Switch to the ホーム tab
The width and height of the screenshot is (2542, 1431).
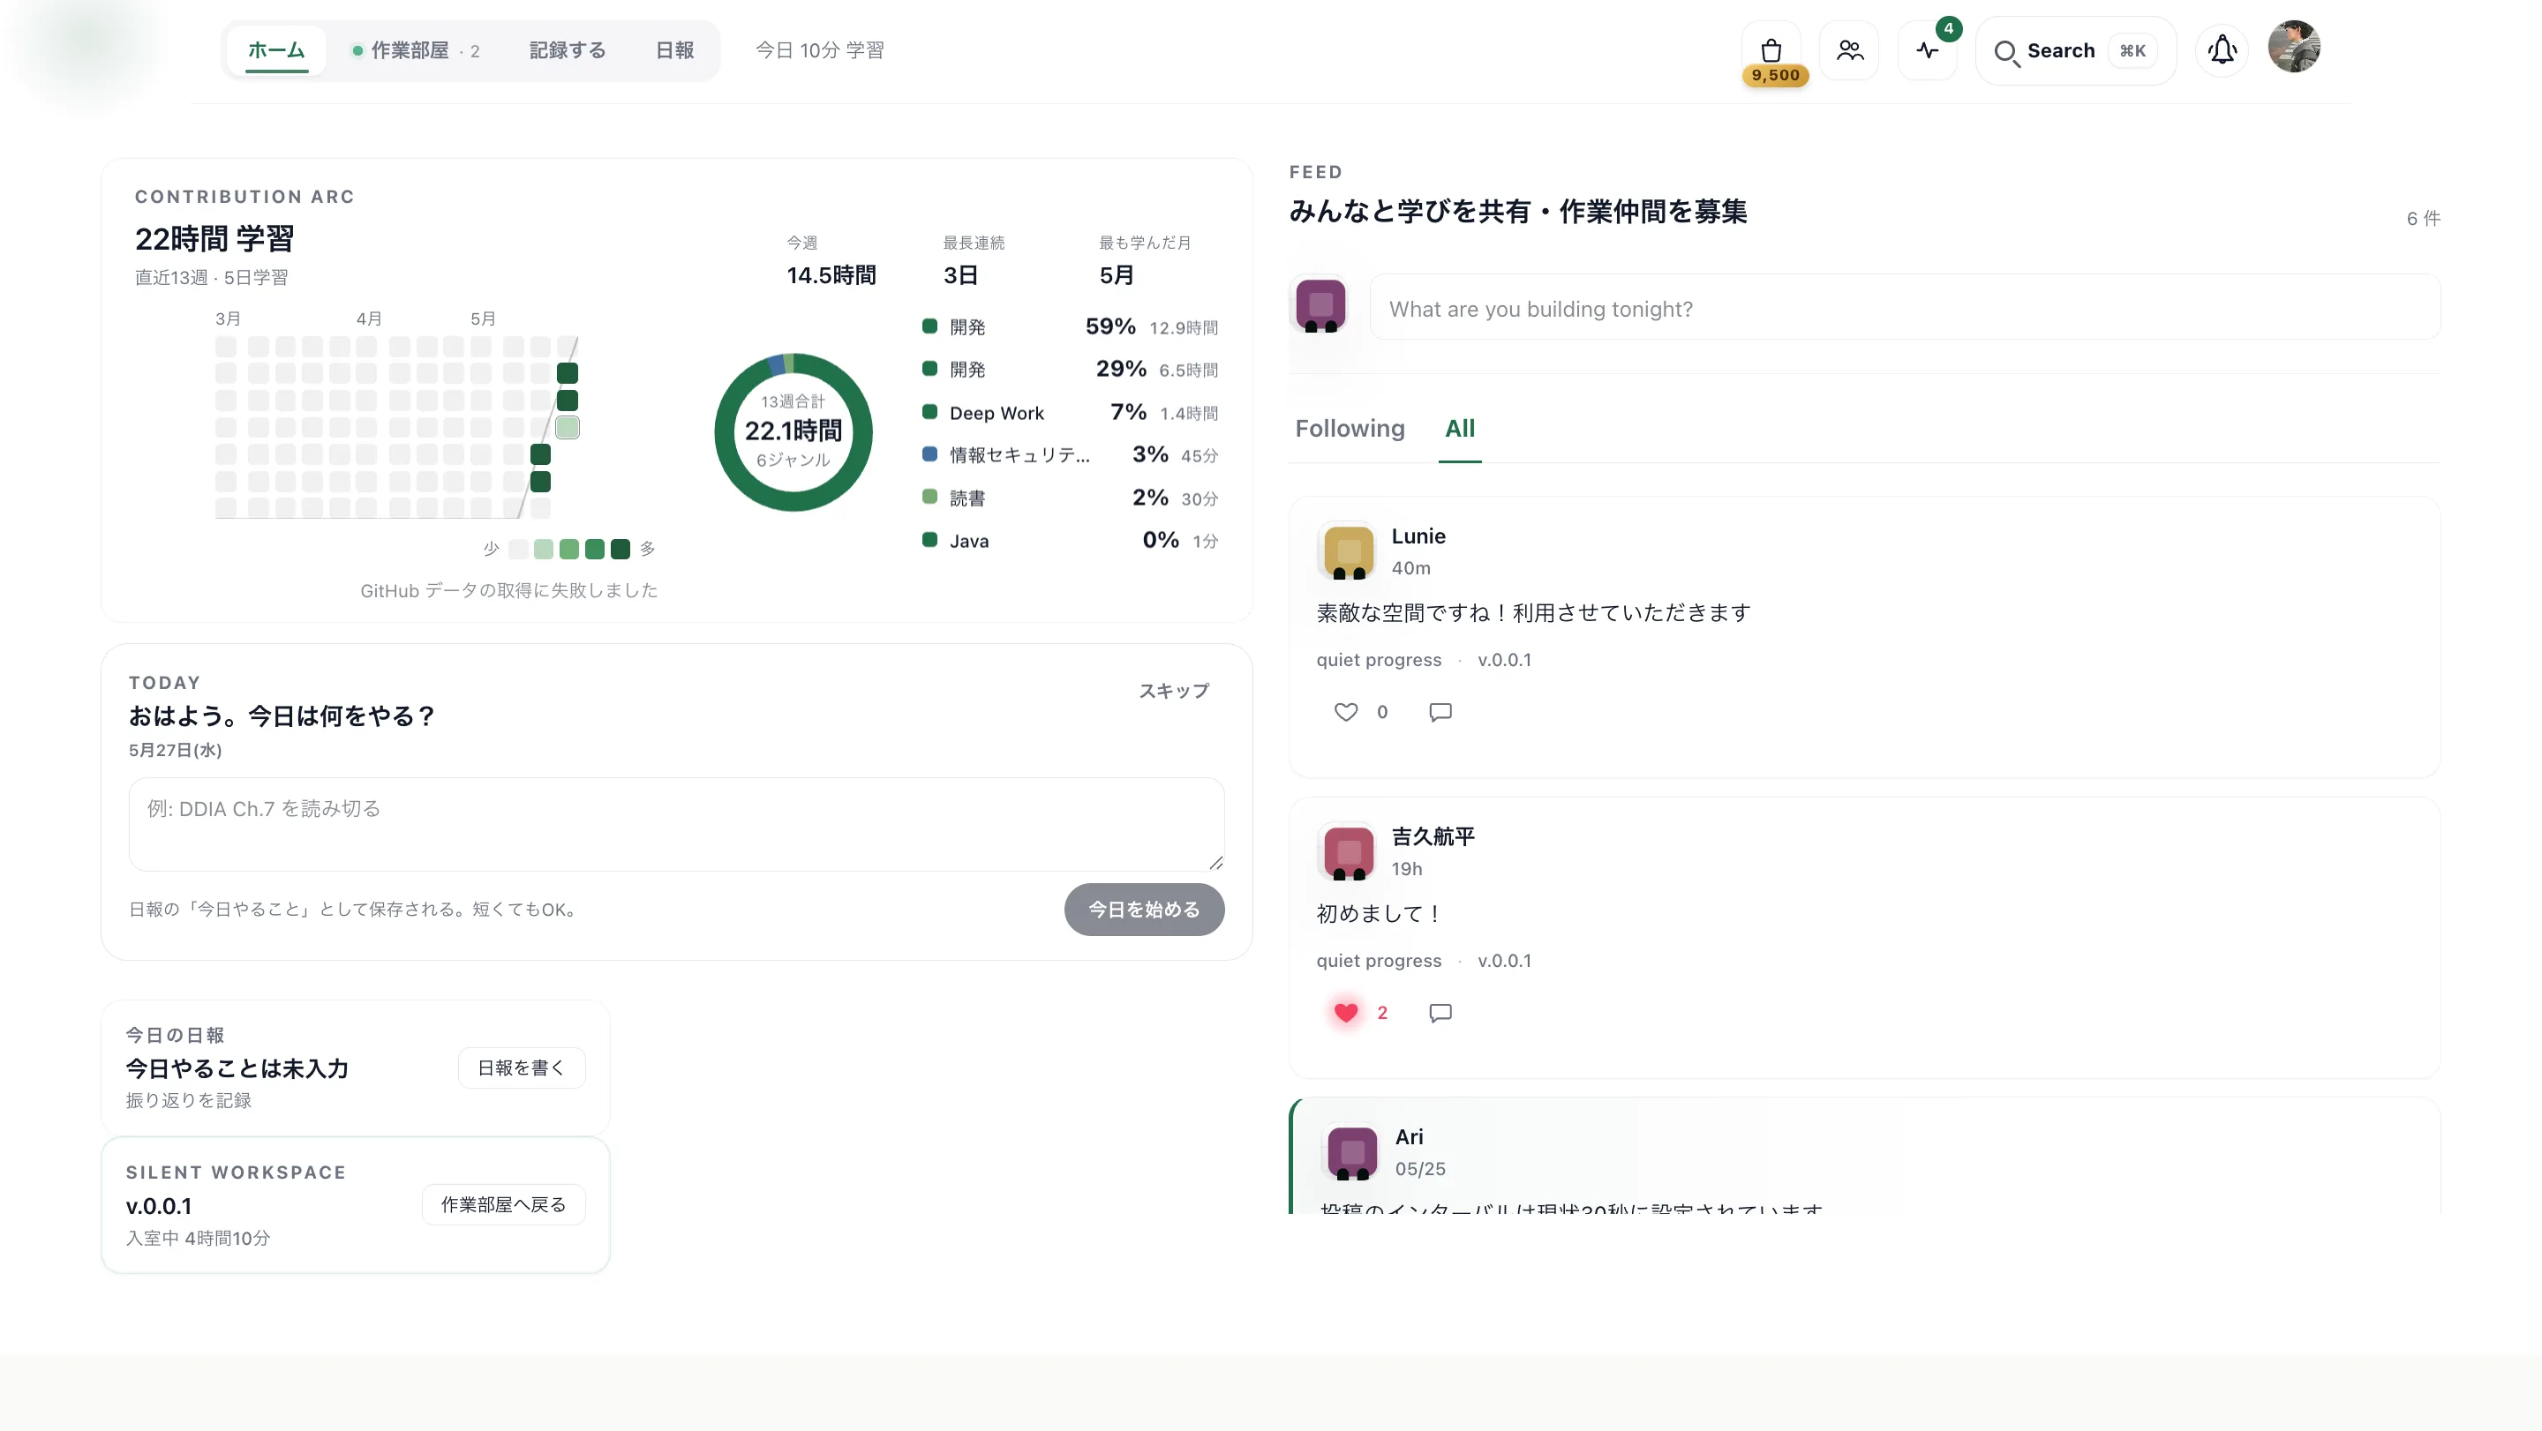tap(276, 50)
